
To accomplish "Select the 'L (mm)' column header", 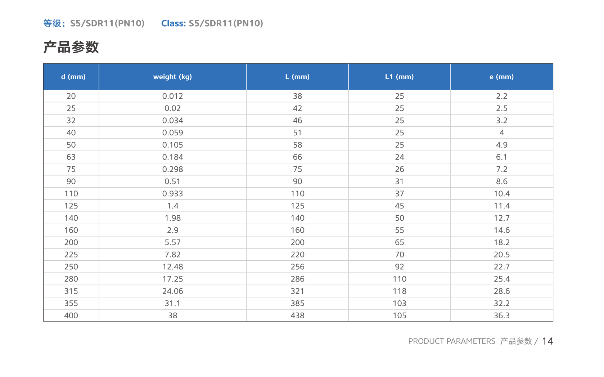I will point(297,77).
